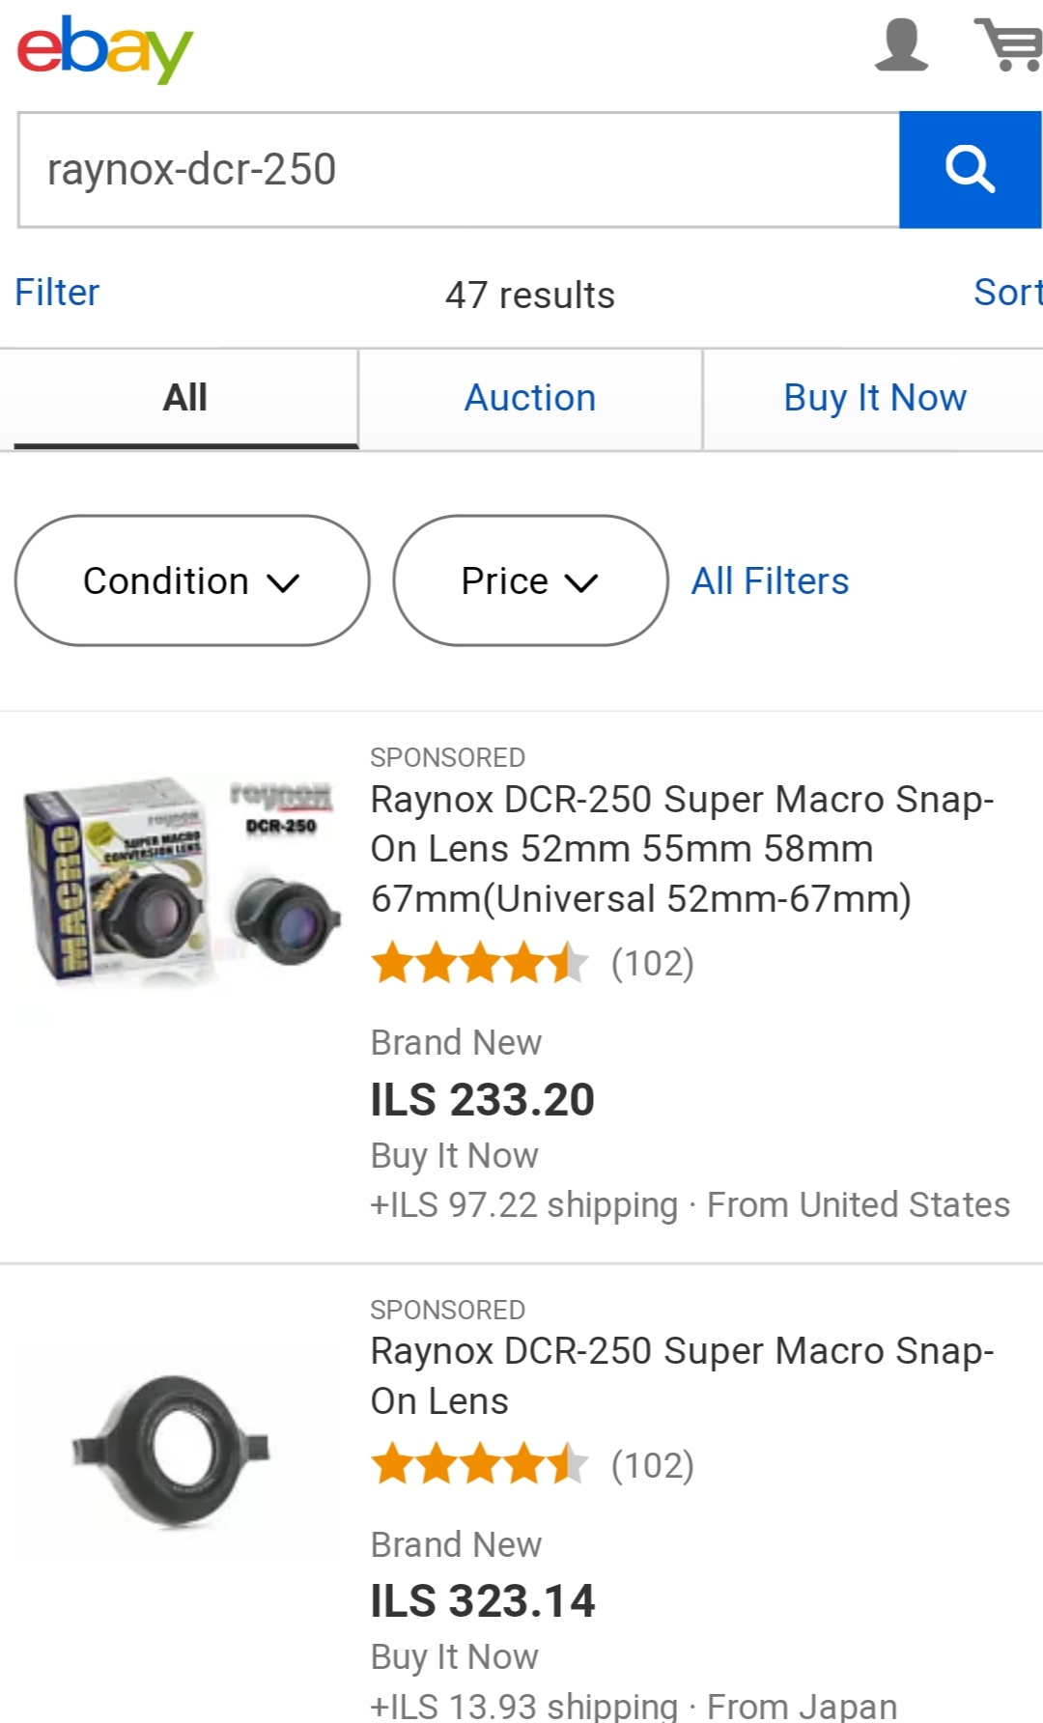Open the boxed Raynox macro lens thumbnail
This screenshot has height=1723, width=1043.
tap(181, 879)
